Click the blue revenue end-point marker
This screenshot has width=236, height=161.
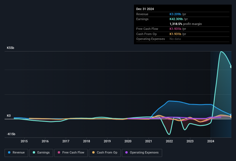[231, 115]
